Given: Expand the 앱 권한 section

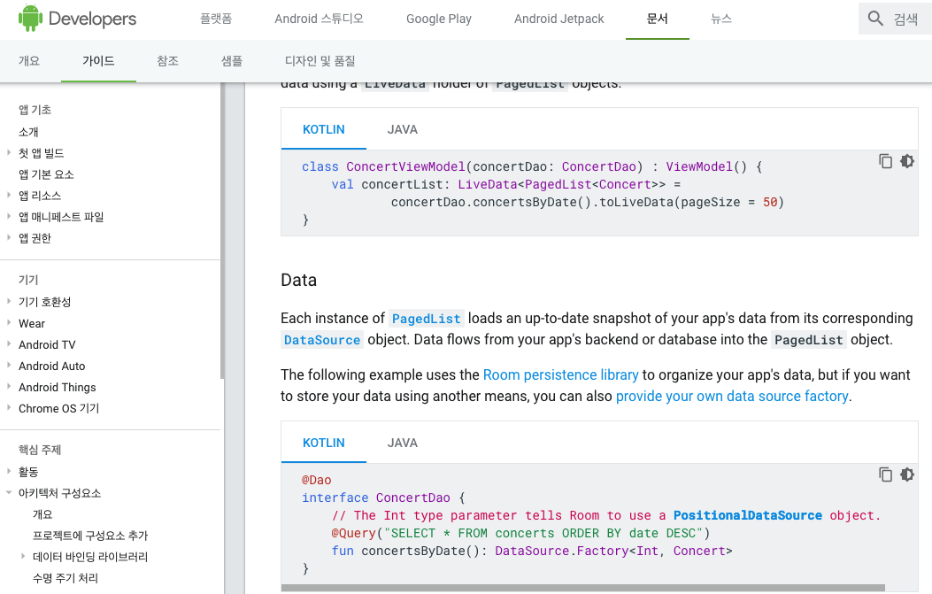Looking at the screenshot, I should 9,238.
